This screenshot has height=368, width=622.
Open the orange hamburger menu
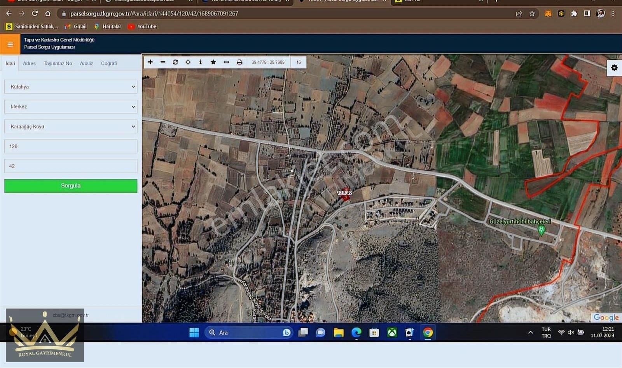(x=10, y=44)
